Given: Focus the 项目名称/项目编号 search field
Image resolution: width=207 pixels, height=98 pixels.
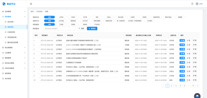Looking at the screenshot, I should click(x=60, y=29).
